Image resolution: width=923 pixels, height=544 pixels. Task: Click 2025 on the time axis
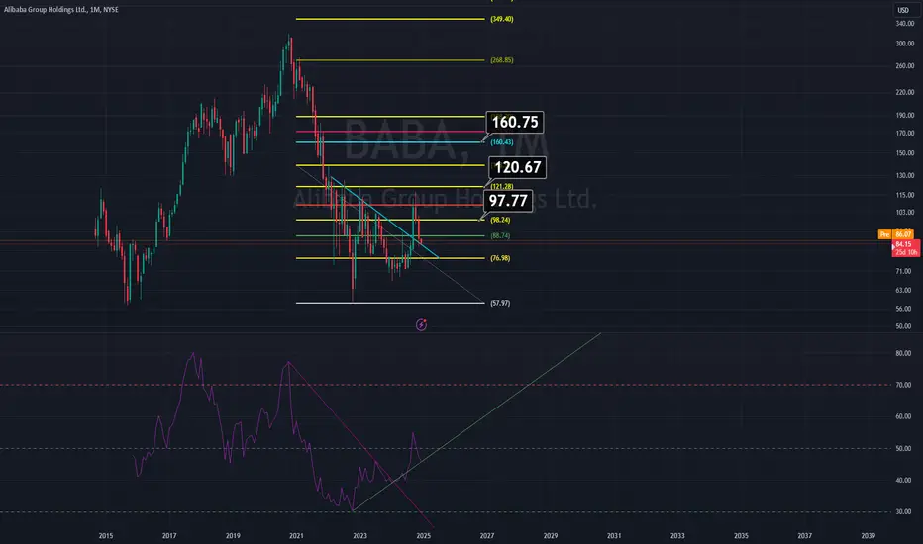click(424, 536)
